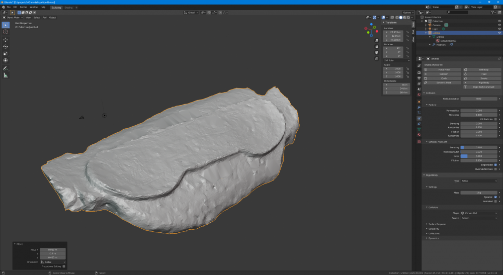Adjust the softbody Inner thickness slider
The width and height of the screenshot is (503, 275).
478,156
